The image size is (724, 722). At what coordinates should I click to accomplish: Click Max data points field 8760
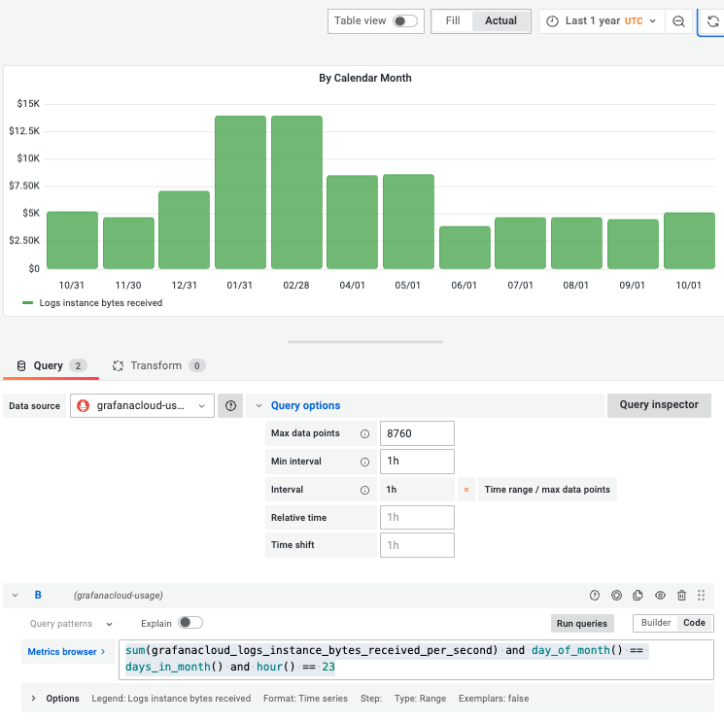coord(417,433)
